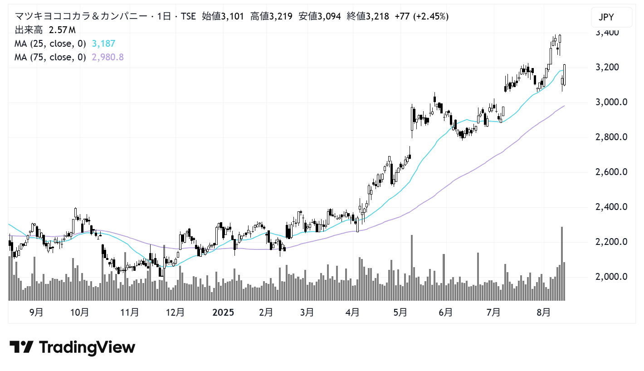Select the 2025 marker on time axis
Image resolution: width=644 pixels, height=371 pixels.
coord(223,312)
